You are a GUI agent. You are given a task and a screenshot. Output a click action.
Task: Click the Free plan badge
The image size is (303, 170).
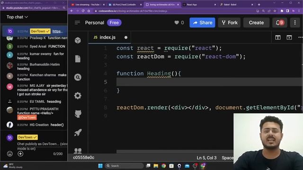114,23
